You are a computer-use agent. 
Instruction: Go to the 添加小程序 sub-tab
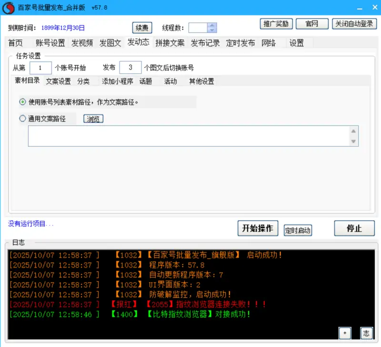point(117,82)
